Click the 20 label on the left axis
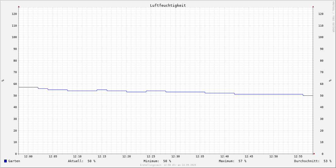 (x=15, y=130)
